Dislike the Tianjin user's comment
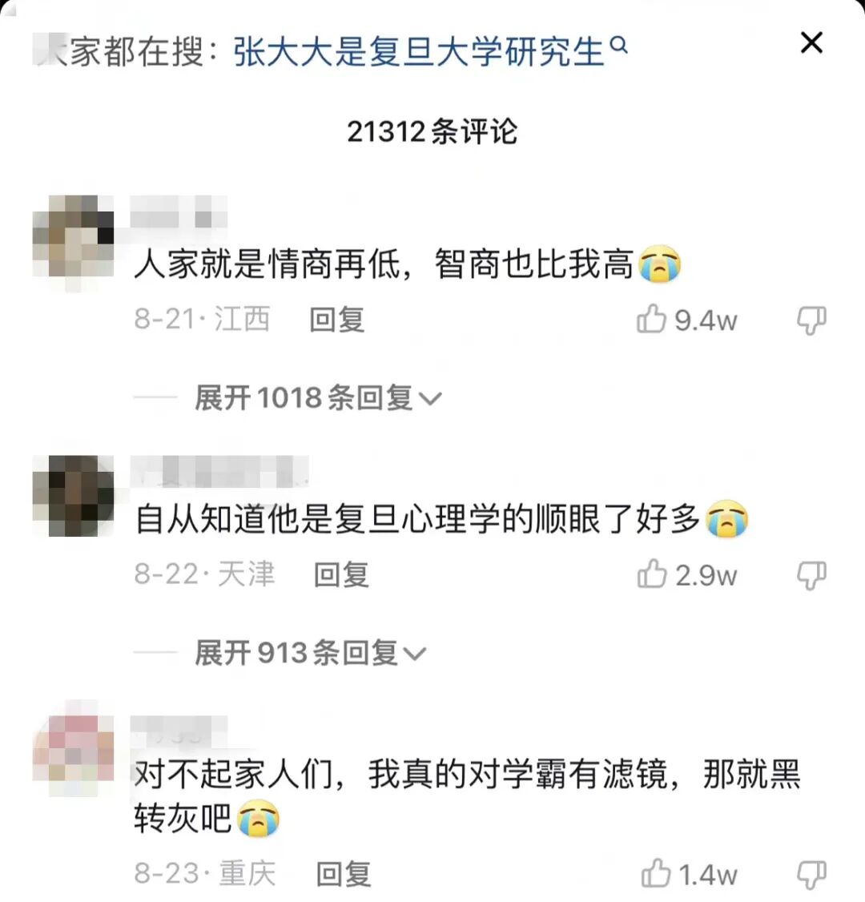 click(811, 575)
